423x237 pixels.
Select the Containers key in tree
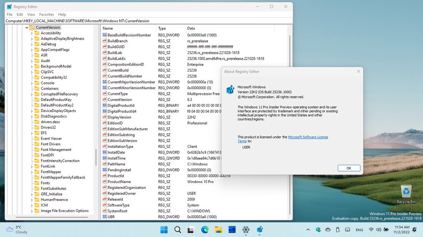click(50, 88)
